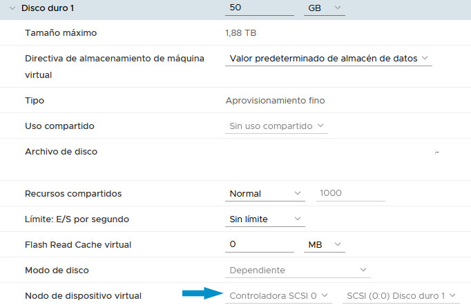Open the 'Dependiente' disk mode dropdown

(x=298, y=270)
